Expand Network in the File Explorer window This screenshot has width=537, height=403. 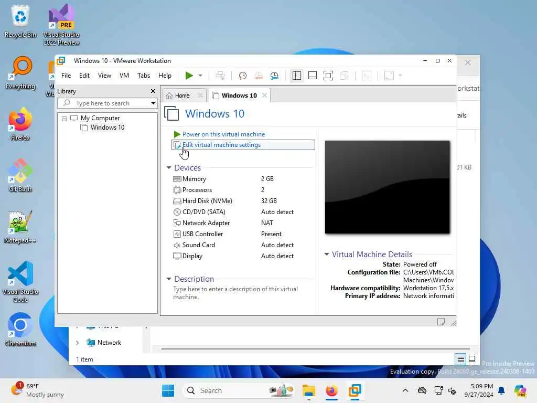click(x=78, y=343)
